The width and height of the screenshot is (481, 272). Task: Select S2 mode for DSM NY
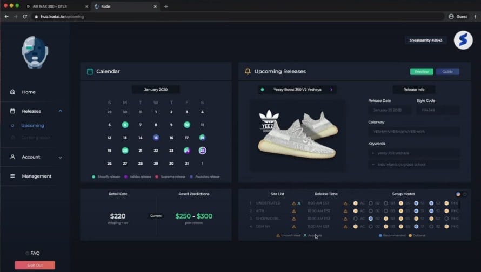coord(431,226)
